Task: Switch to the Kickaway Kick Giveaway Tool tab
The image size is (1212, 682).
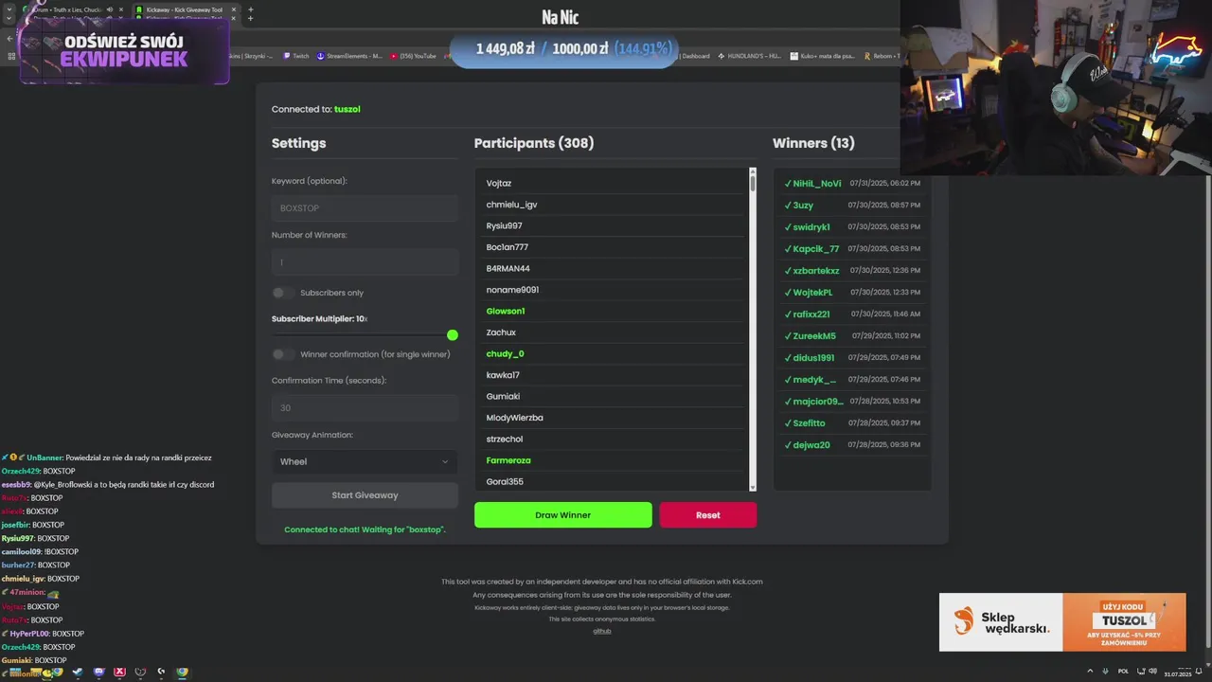Action: 185,9
